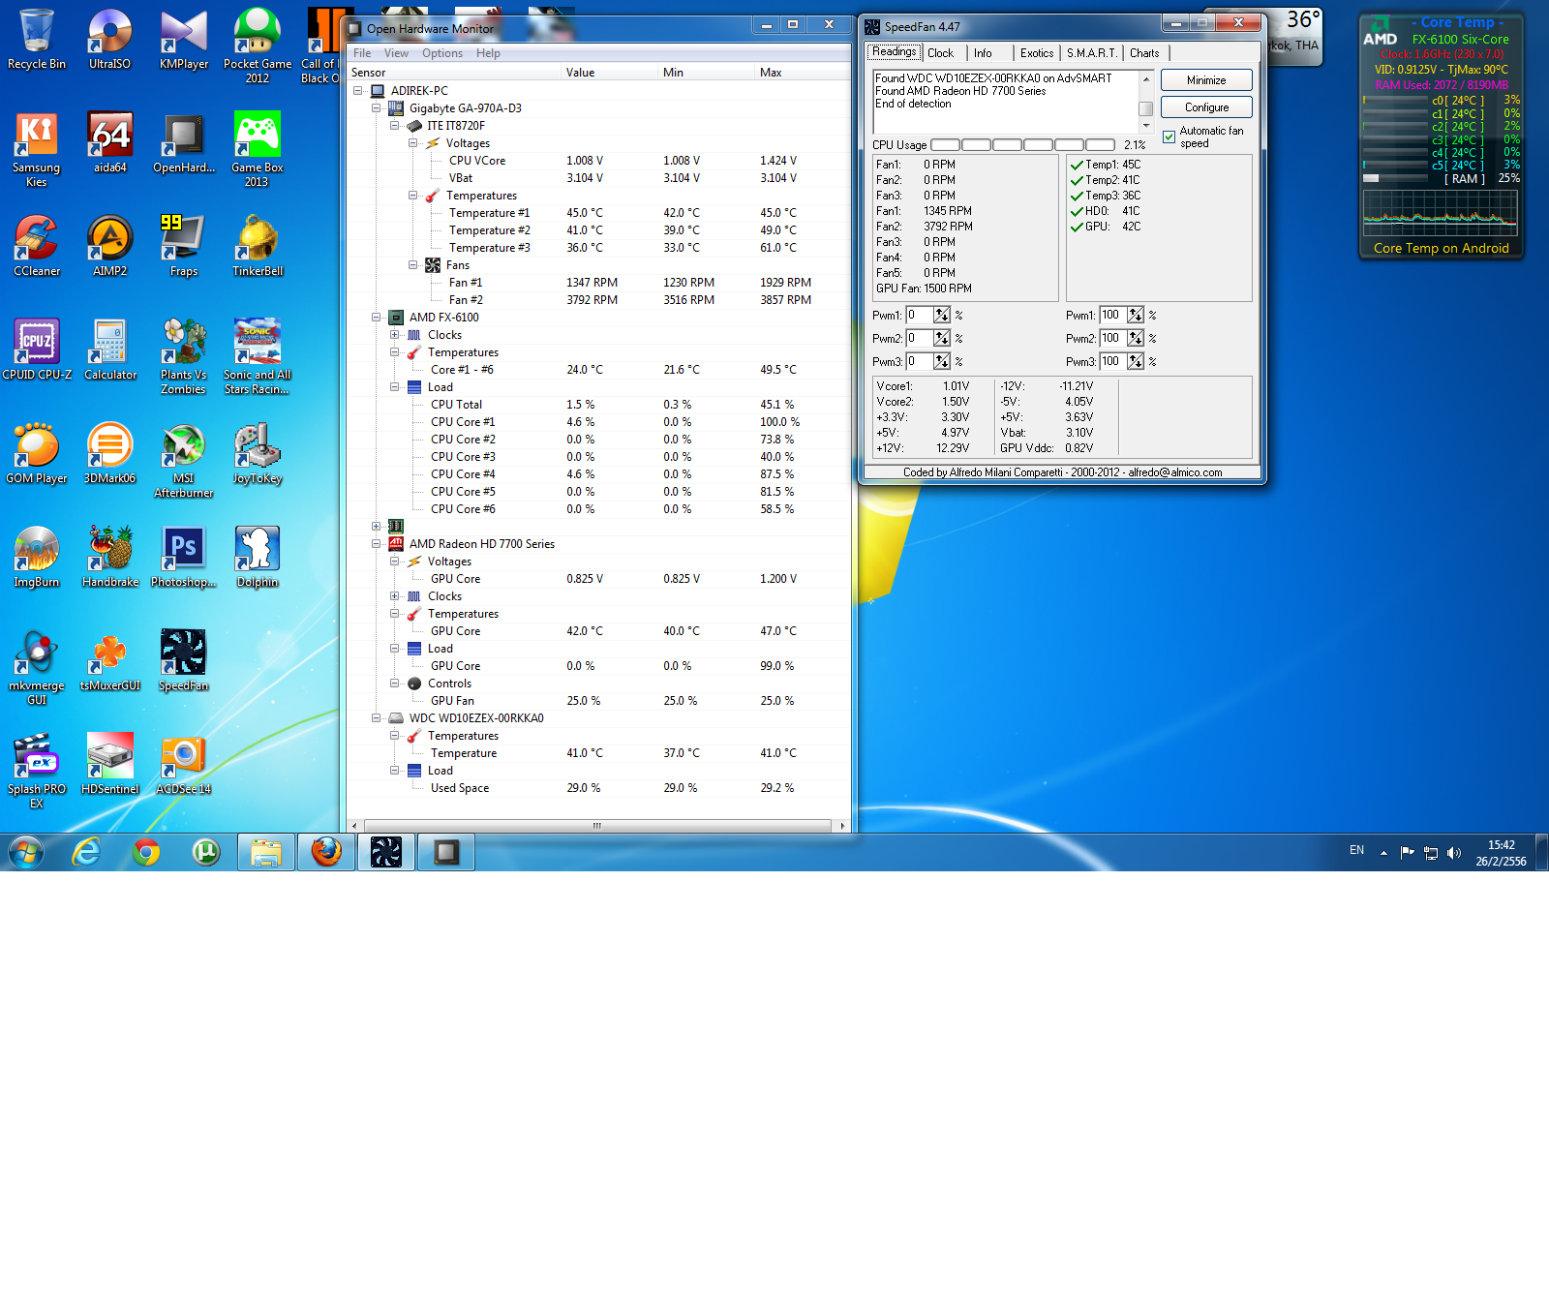The image size is (1549, 1307).
Task: Switch to the S.M.A.R.T. tab
Action: click(x=1092, y=53)
